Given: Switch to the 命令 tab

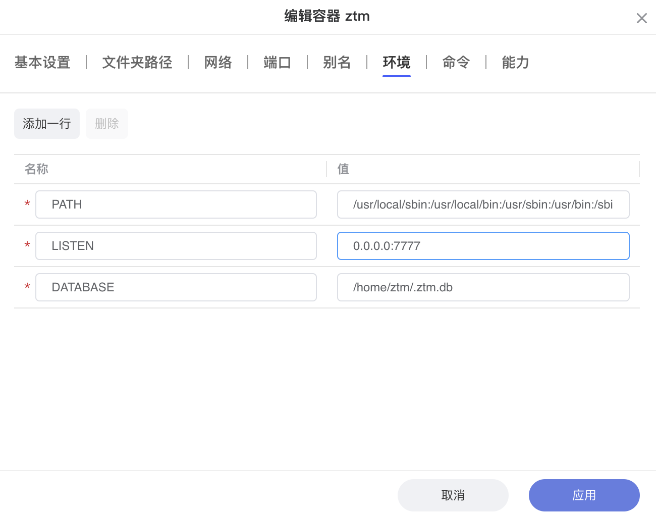Looking at the screenshot, I should coord(456,63).
